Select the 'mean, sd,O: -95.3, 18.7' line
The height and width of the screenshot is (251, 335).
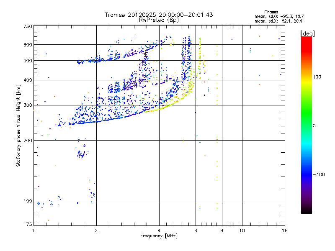tap(279, 16)
